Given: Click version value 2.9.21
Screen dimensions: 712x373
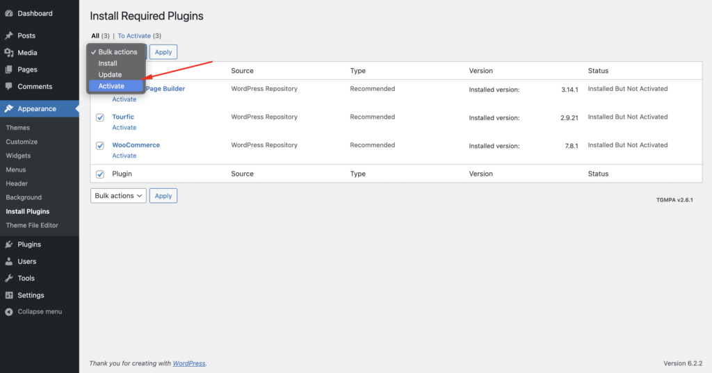Looking at the screenshot, I should pyautogui.click(x=569, y=118).
